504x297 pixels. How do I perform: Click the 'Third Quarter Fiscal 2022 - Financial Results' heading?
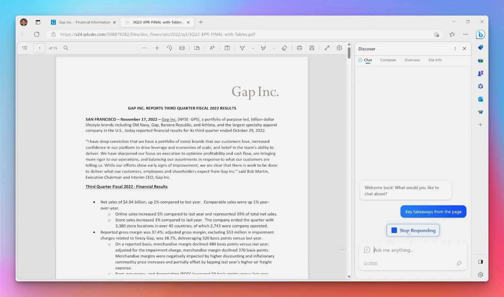tap(126, 187)
